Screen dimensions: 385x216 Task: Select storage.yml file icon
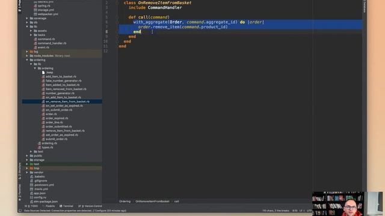point(35,10)
